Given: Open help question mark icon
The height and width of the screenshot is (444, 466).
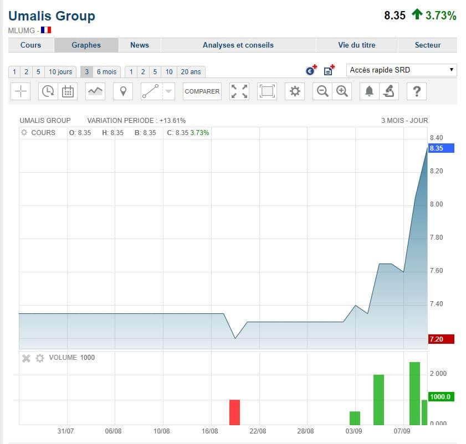Looking at the screenshot, I should coord(417,91).
